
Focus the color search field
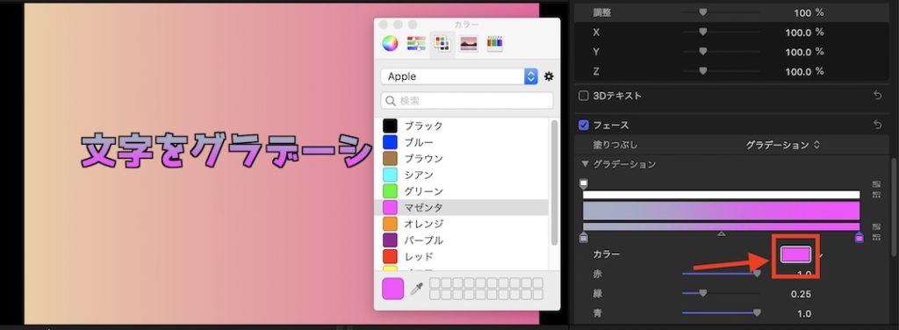pos(467,101)
